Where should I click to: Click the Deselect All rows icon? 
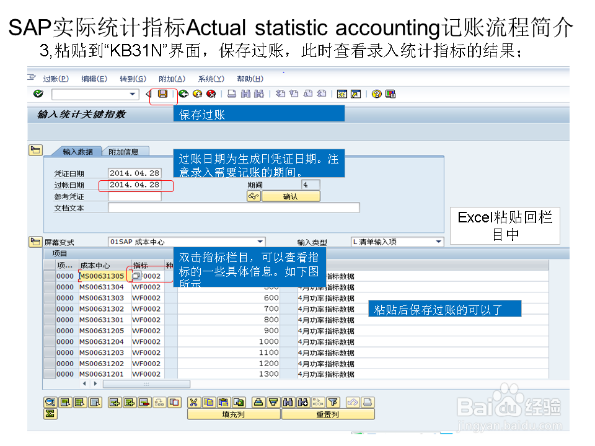(95, 403)
